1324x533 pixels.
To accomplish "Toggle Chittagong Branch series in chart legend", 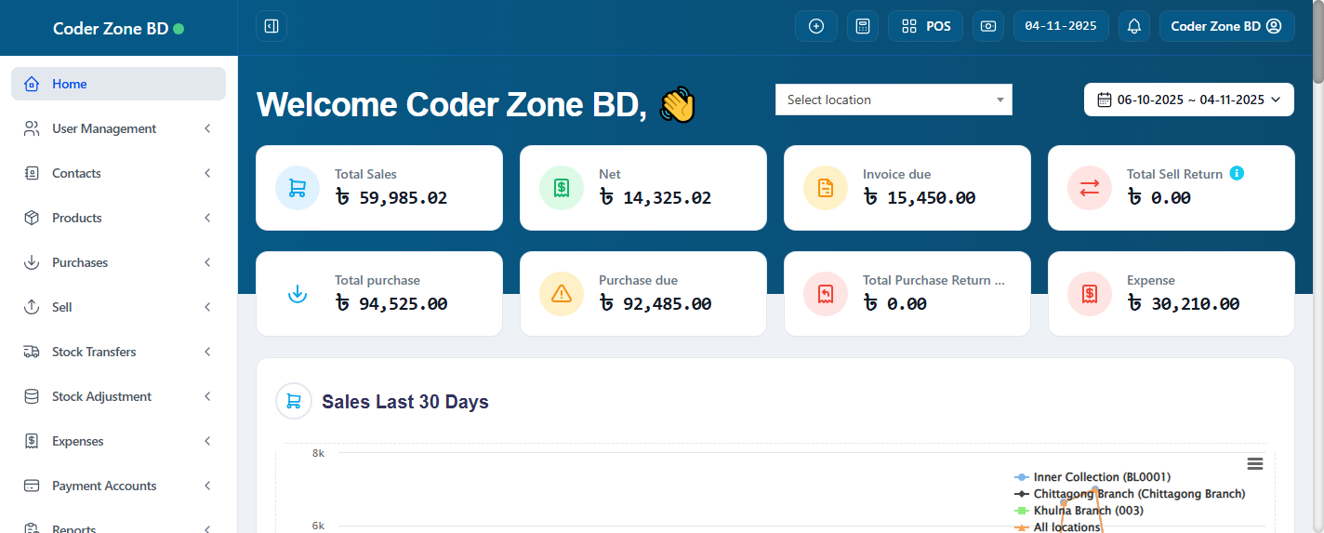I will coord(1138,494).
